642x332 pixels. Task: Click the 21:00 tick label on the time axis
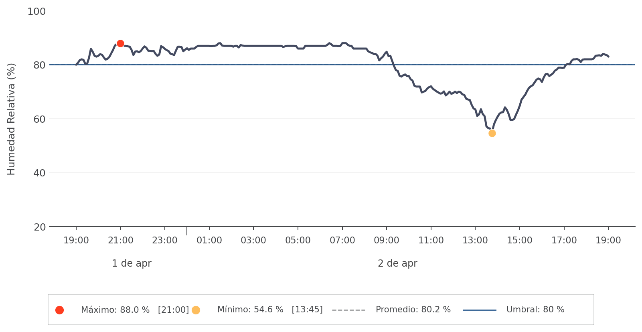point(120,241)
